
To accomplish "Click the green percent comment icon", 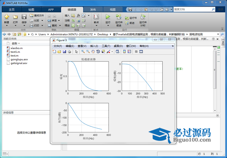I will (x=73, y=21).
